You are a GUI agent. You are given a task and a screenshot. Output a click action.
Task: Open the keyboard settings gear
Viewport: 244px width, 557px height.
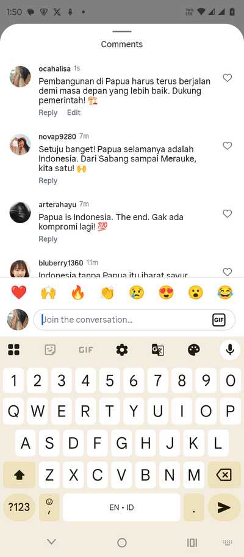pos(121,350)
